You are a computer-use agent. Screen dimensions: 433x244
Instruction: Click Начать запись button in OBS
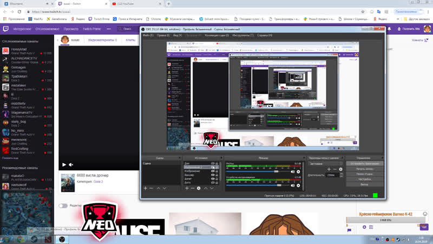364,169
